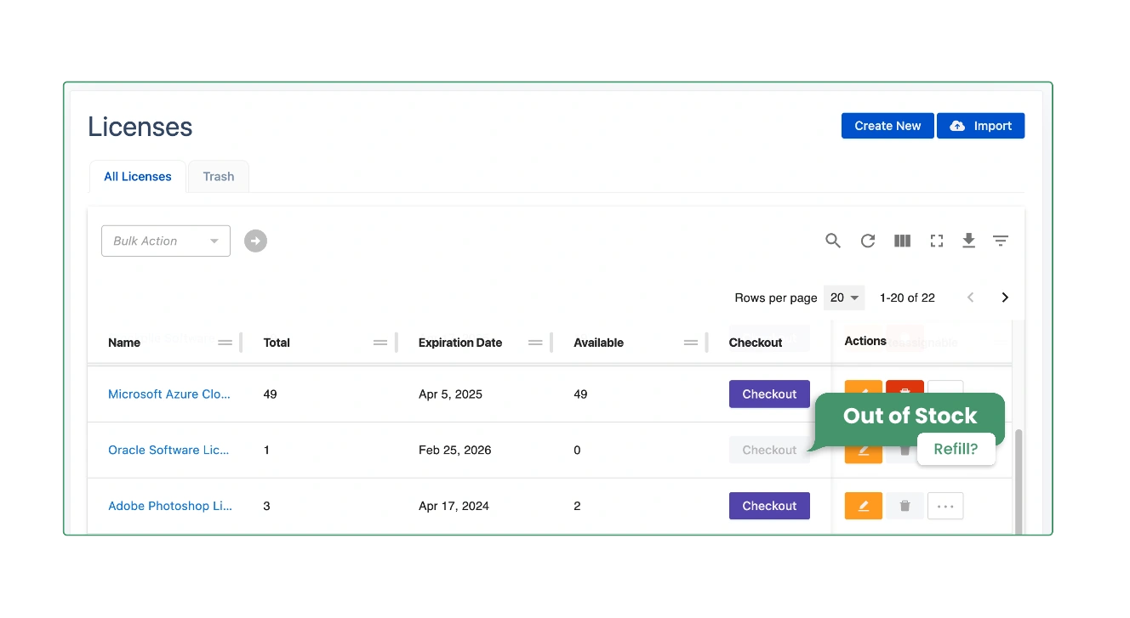Change rows per page dropdown
Image resolution: width=1130 pixels, height=618 pixels.
(x=844, y=298)
